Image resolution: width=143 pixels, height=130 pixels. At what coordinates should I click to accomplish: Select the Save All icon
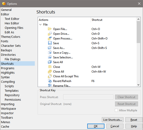[50, 62]
